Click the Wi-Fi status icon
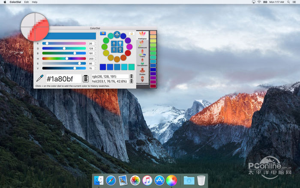The height and width of the screenshot is (188, 300). (x=259, y=2)
